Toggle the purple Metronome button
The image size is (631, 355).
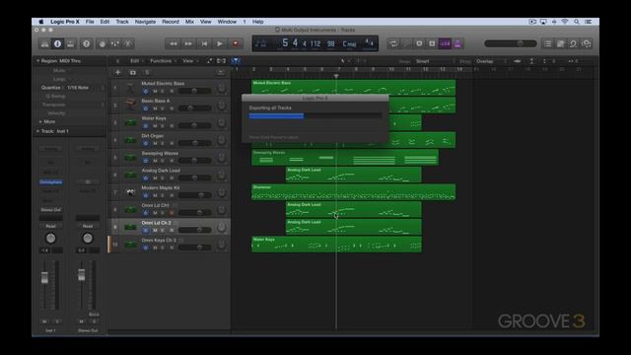[457, 43]
